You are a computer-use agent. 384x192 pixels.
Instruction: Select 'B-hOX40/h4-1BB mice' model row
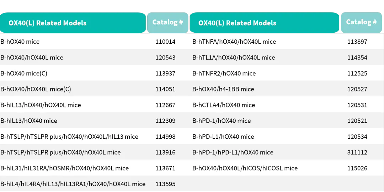(223, 89)
